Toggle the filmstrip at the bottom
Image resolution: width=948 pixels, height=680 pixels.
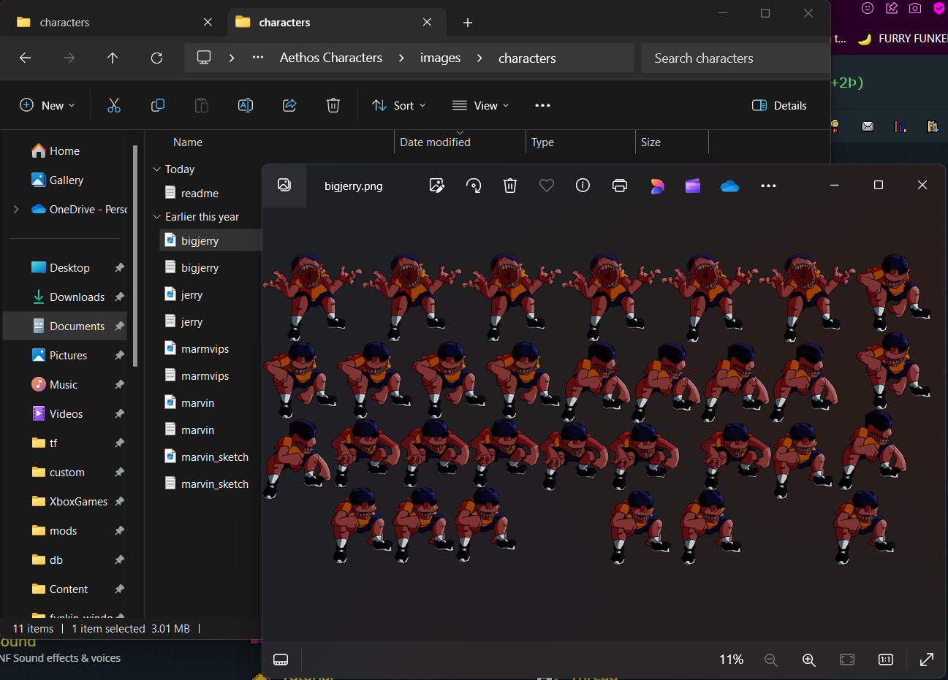(x=281, y=660)
